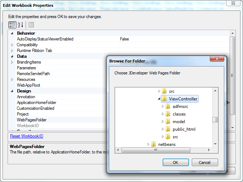Select the AutoDisplayStatusViewerEnabled property
Viewport: 243px width, 182px height.
pyautogui.click(x=45, y=39)
